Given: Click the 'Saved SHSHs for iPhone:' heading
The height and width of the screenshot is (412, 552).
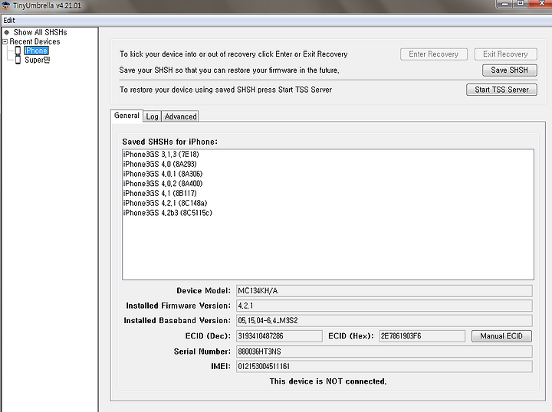Looking at the screenshot, I should [x=170, y=142].
